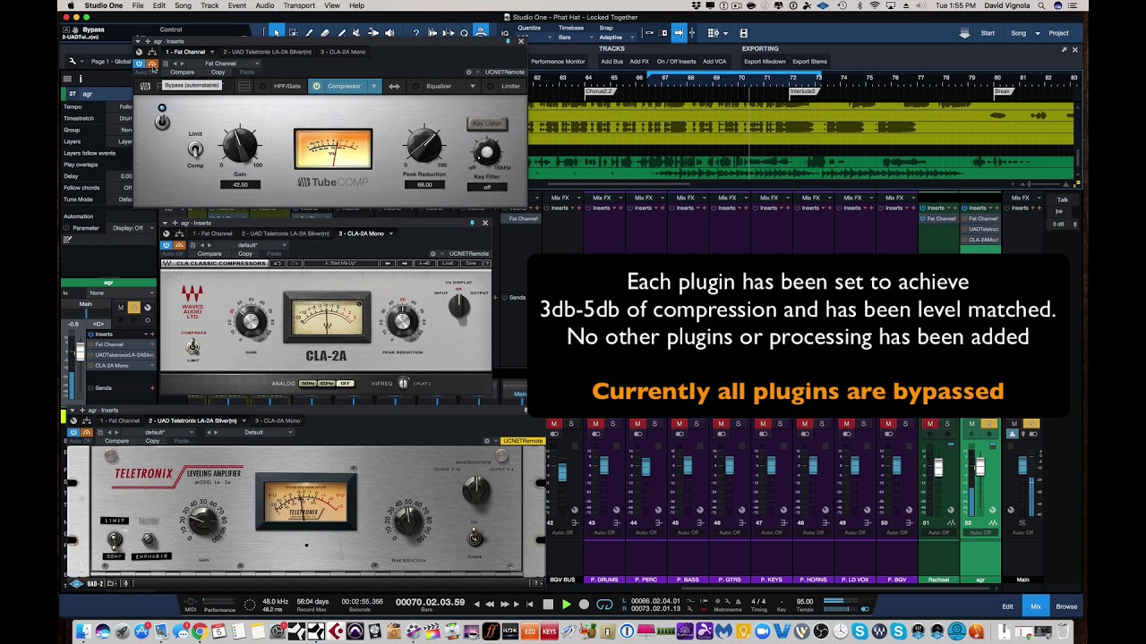Screen dimensions: 1146x644
Task: Toggle Fat Channel plugin power button
Action: [x=140, y=64]
